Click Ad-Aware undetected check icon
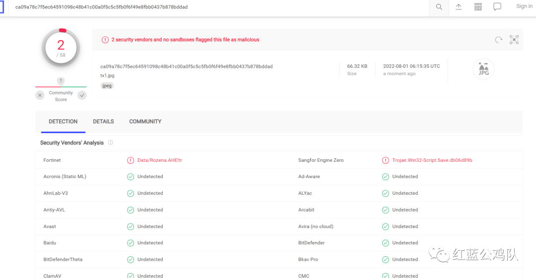The image size is (536, 278). (386, 177)
